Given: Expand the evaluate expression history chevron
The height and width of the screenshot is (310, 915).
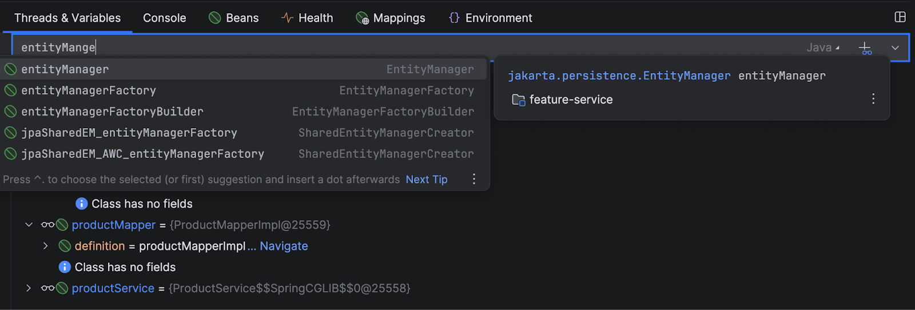Looking at the screenshot, I should click(896, 48).
